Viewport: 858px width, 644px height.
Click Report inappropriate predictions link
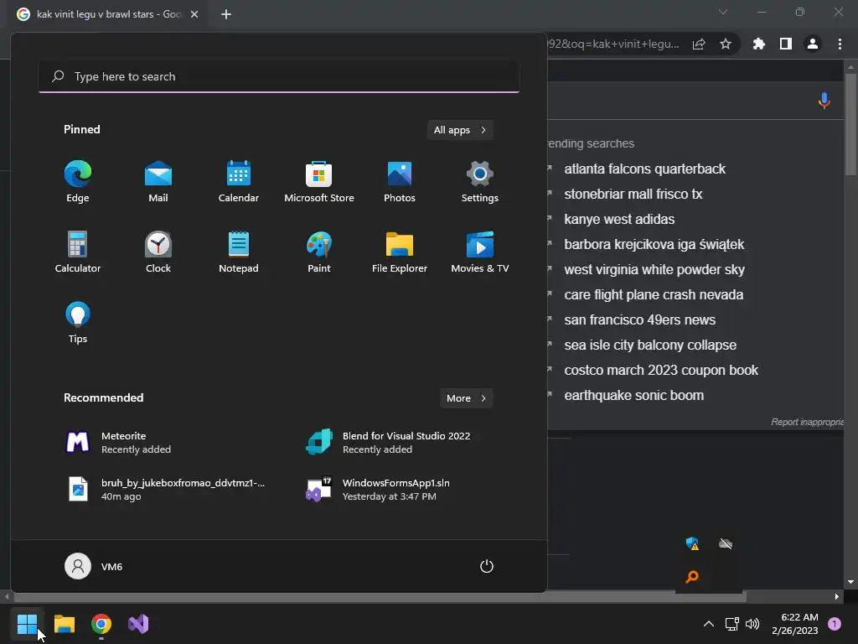pos(807,422)
